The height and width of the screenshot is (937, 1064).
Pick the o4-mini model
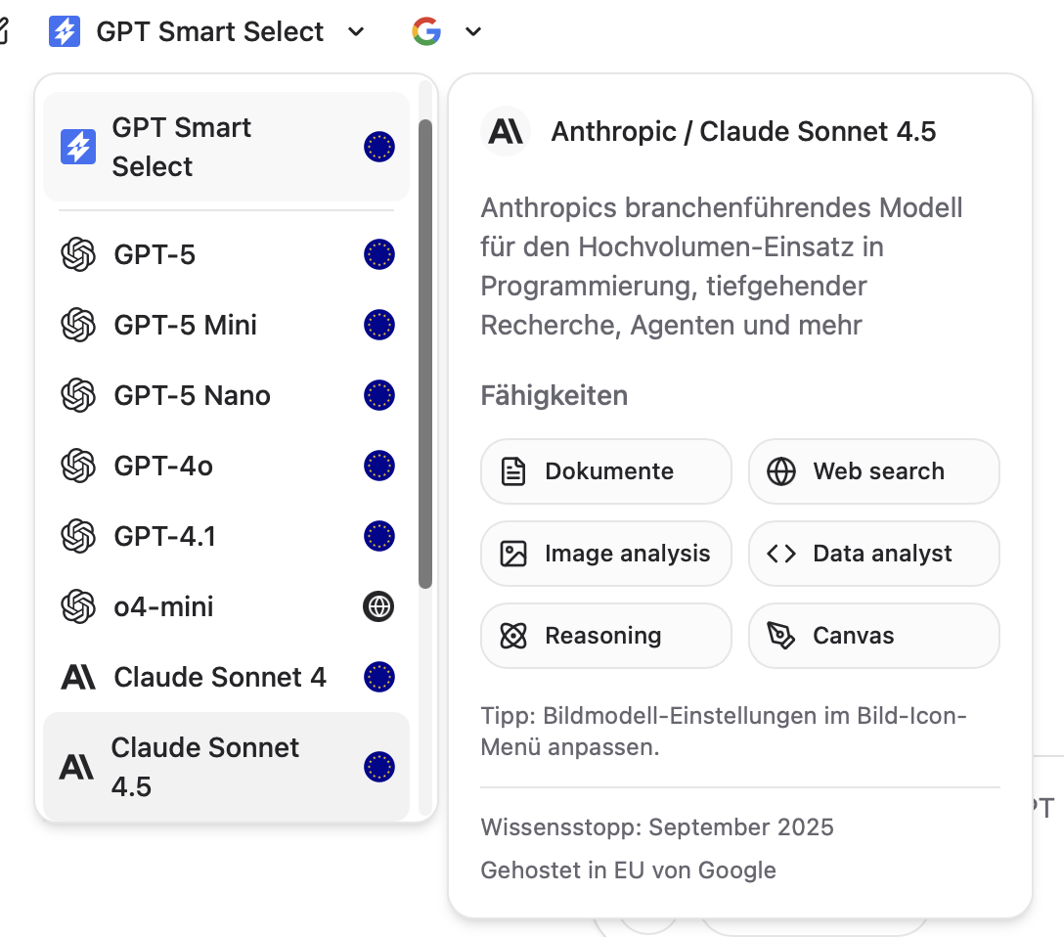click(x=226, y=605)
